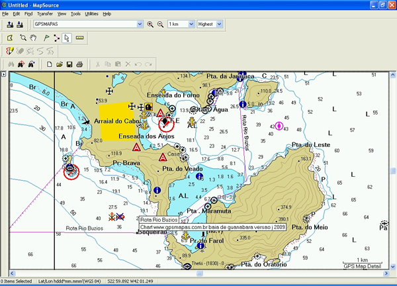Image resolution: width=397 pixels, height=286 pixels.
Task: Expand the 1 km zoom scale dropdown
Action: click(x=191, y=24)
